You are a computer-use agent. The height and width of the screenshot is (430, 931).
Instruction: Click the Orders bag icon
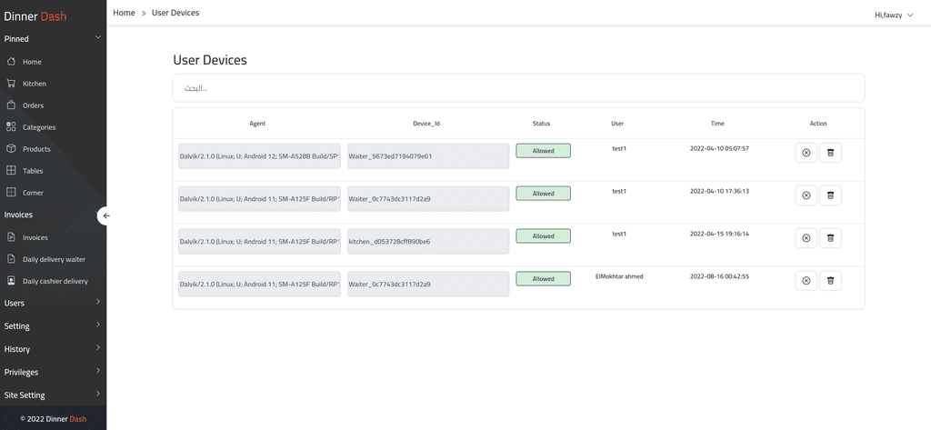[x=11, y=105]
